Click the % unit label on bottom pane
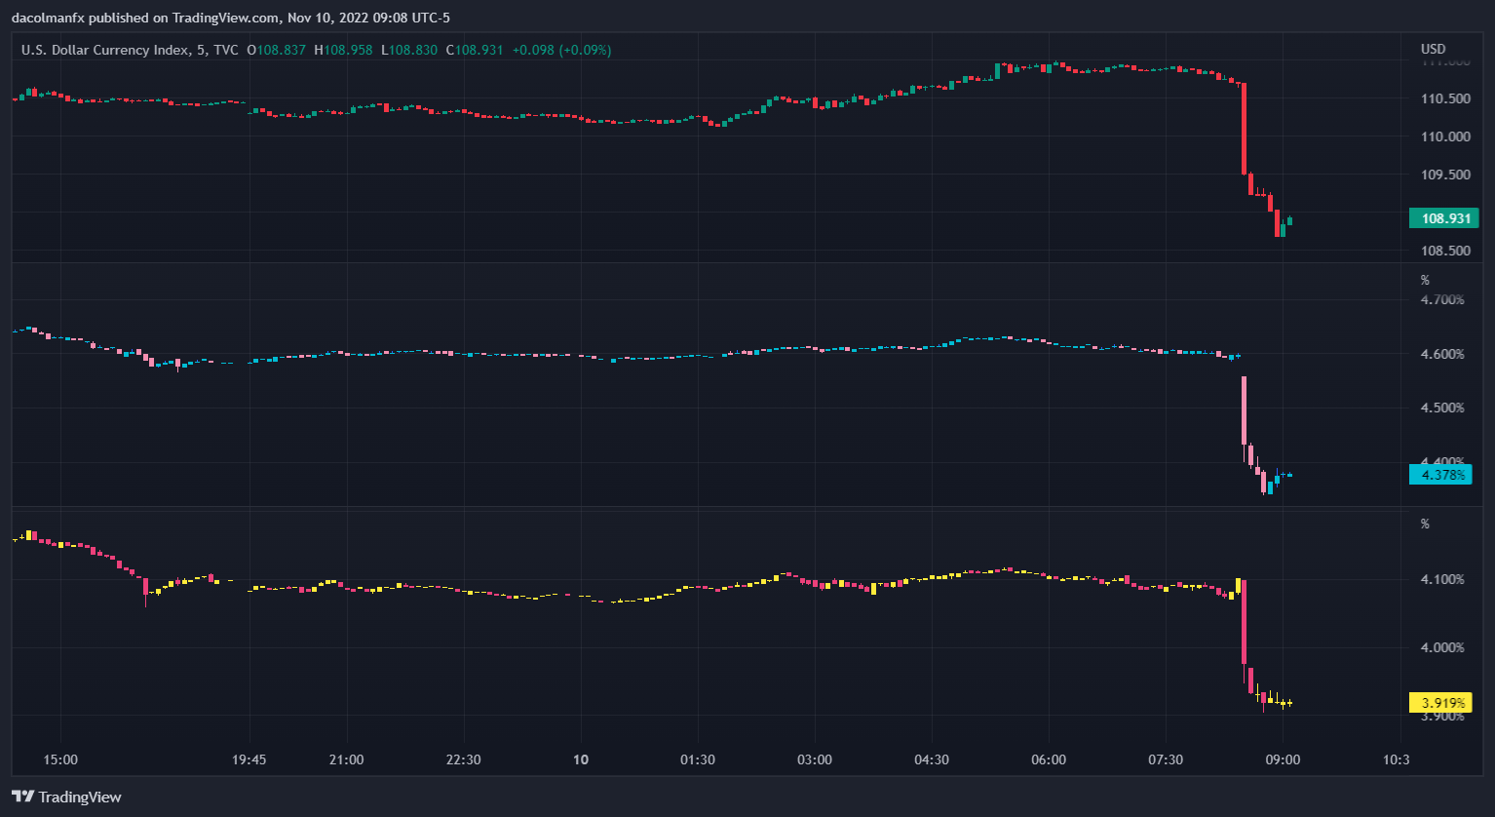The width and height of the screenshot is (1495, 817). tap(1425, 524)
